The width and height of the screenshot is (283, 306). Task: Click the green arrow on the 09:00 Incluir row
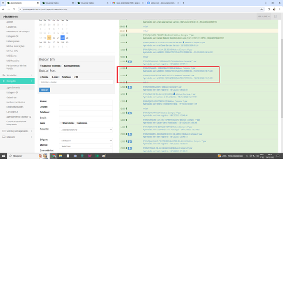pyautogui.click(x=127, y=26)
